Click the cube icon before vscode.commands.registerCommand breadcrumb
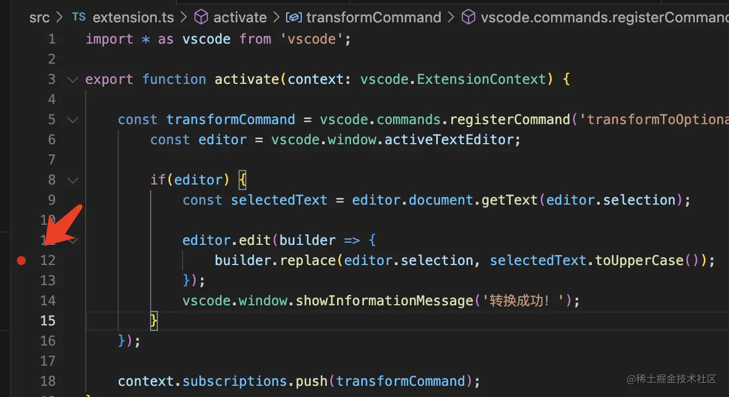This screenshot has height=397, width=729. [x=468, y=17]
